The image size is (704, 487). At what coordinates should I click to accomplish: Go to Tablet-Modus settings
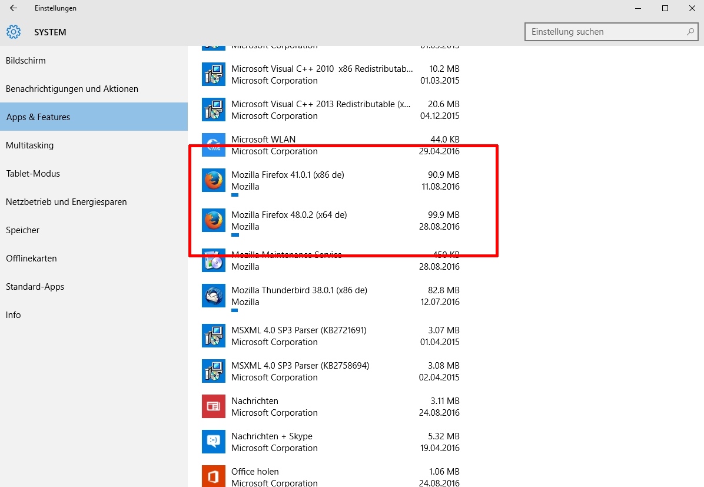(33, 174)
